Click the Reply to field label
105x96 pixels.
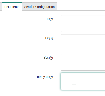click(43, 77)
